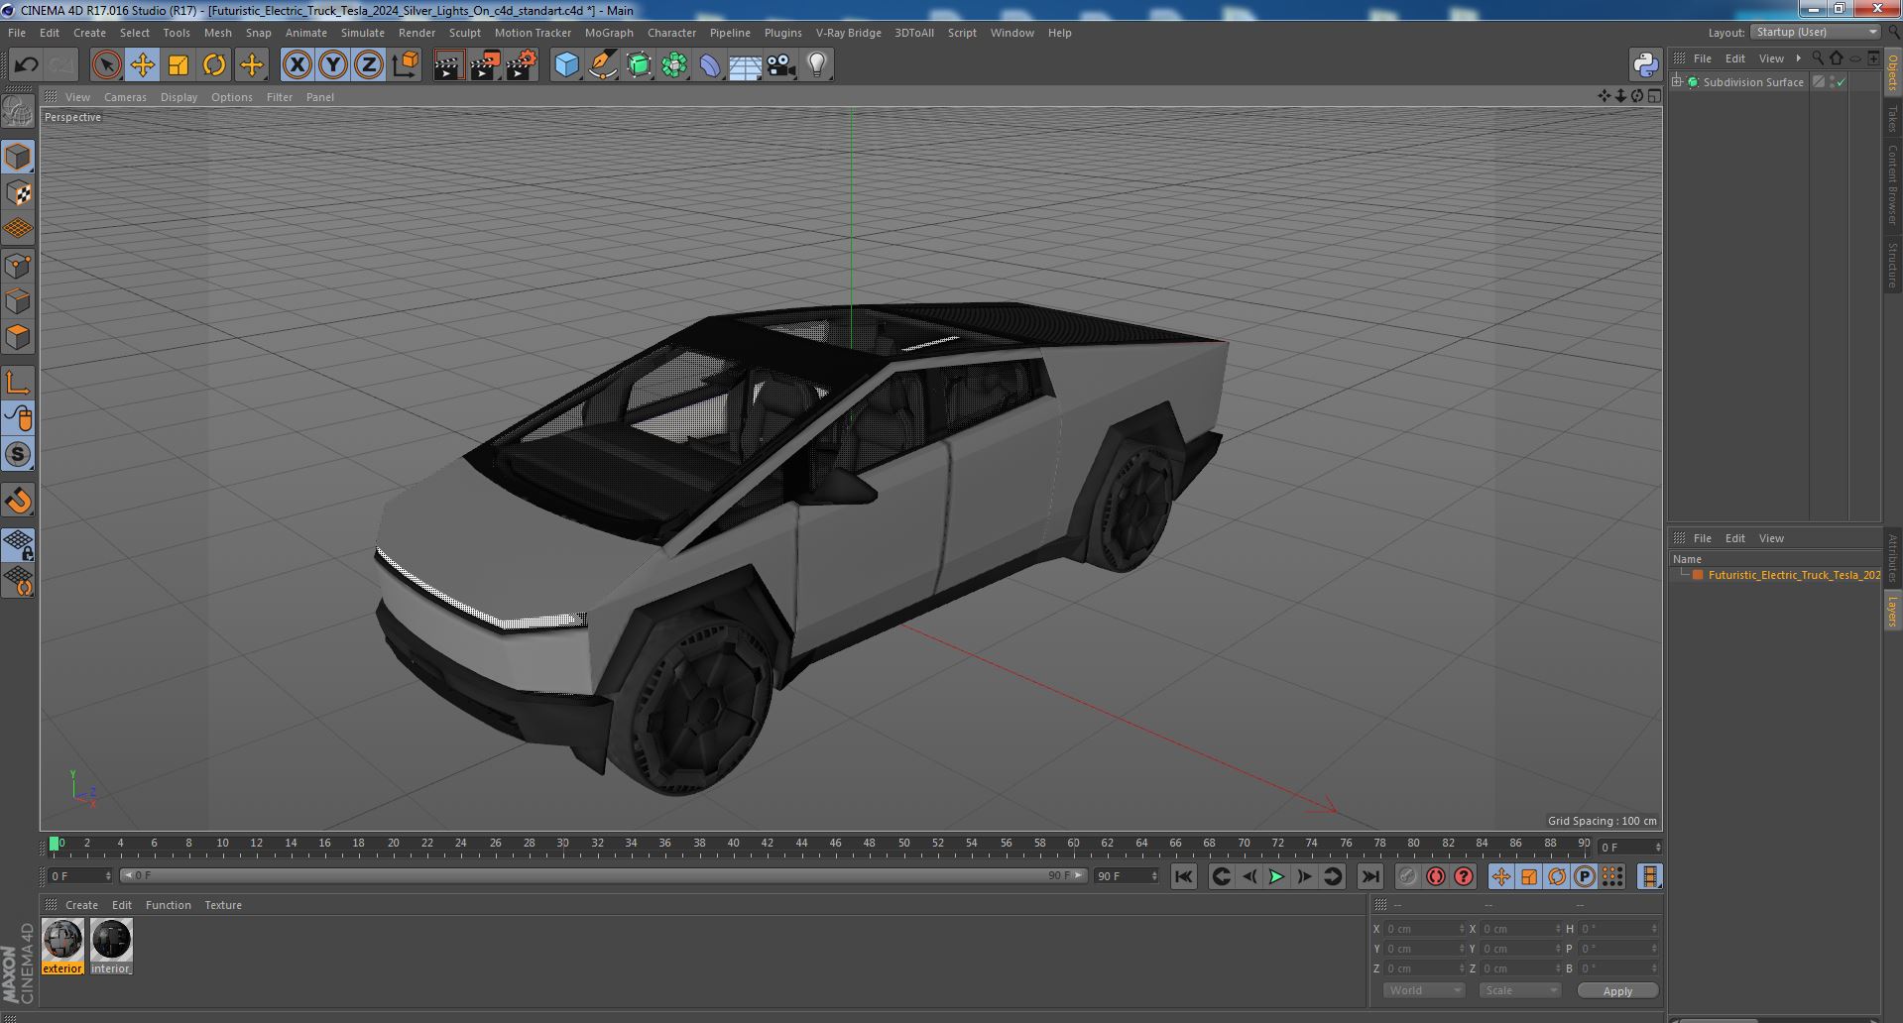This screenshot has height=1023, width=1903.
Task: Switch to the Layers side tab
Action: pyautogui.click(x=1892, y=611)
